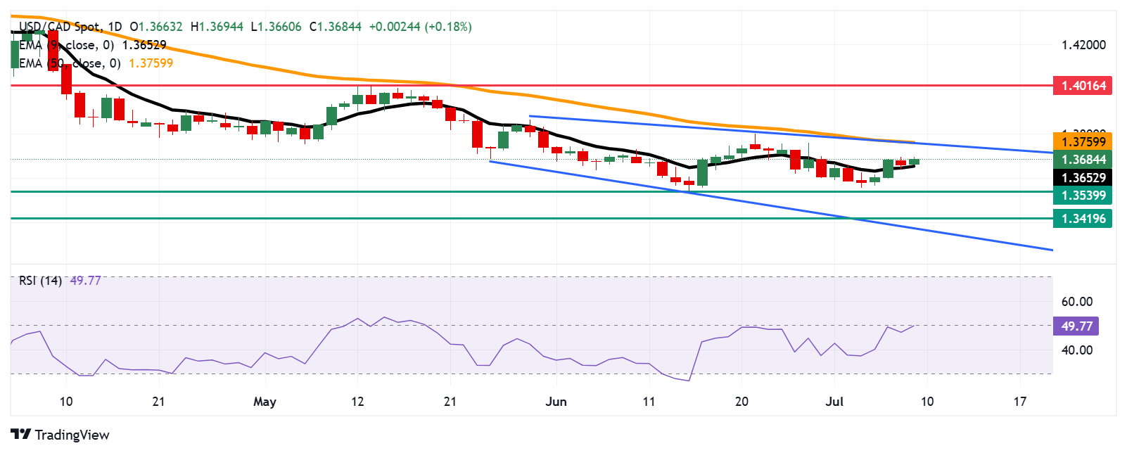Select the EMA 50 close indicator label
The height and width of the screenshot is (453, 1127).
click(70, 63)
